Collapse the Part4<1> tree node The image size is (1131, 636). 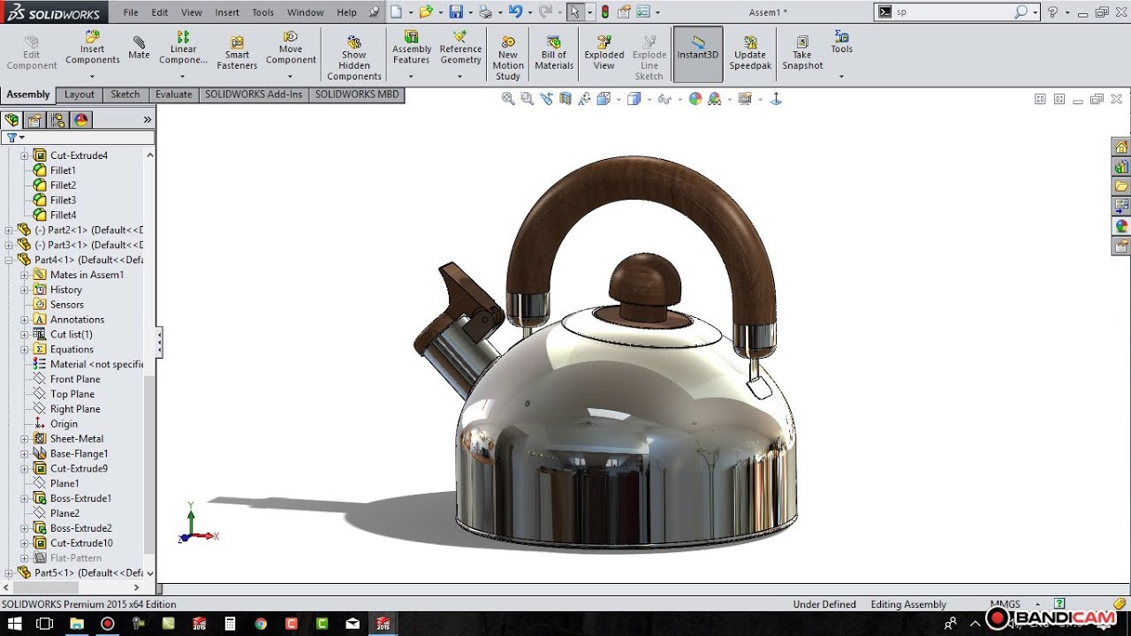point(9,260)
